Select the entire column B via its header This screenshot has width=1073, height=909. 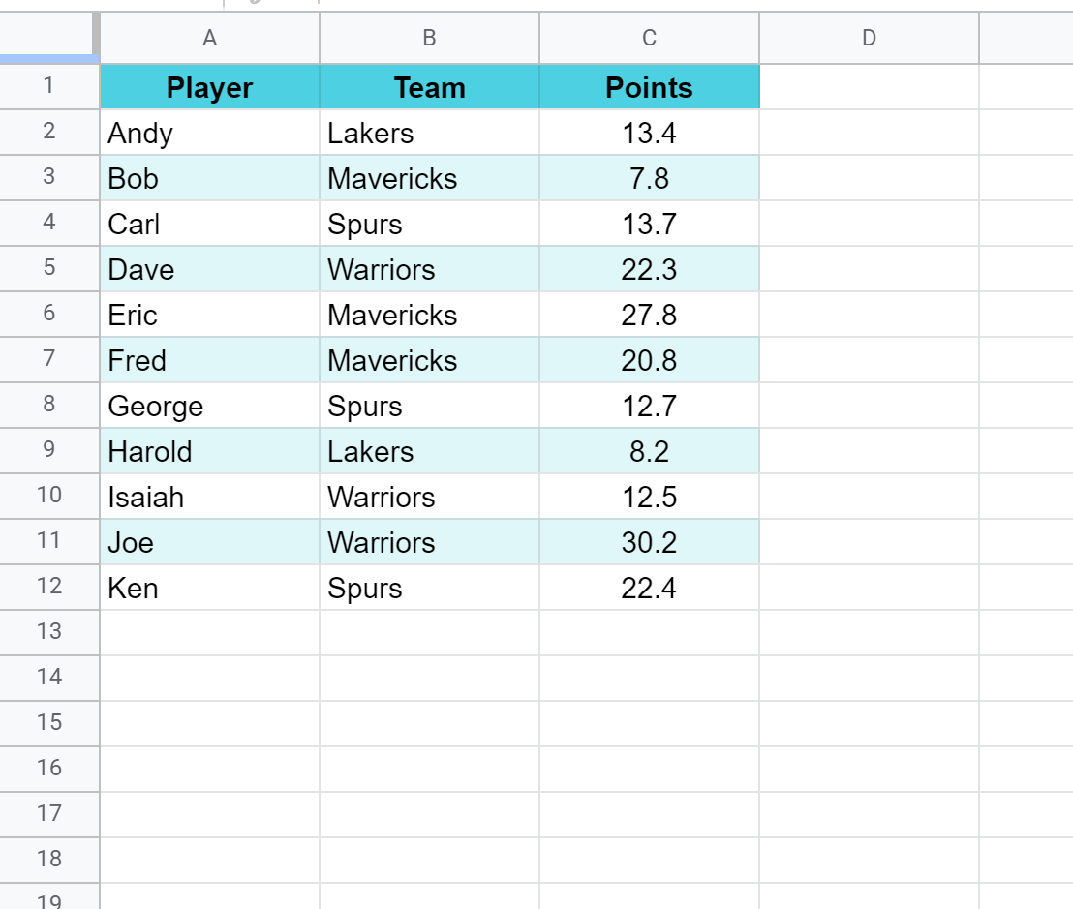tap(429, 39)
